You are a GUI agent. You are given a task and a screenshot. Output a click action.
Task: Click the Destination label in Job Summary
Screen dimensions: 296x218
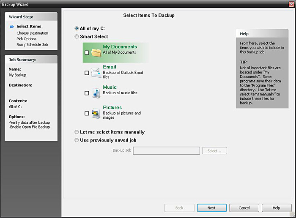pyautogui.click(x=20, y=85)
